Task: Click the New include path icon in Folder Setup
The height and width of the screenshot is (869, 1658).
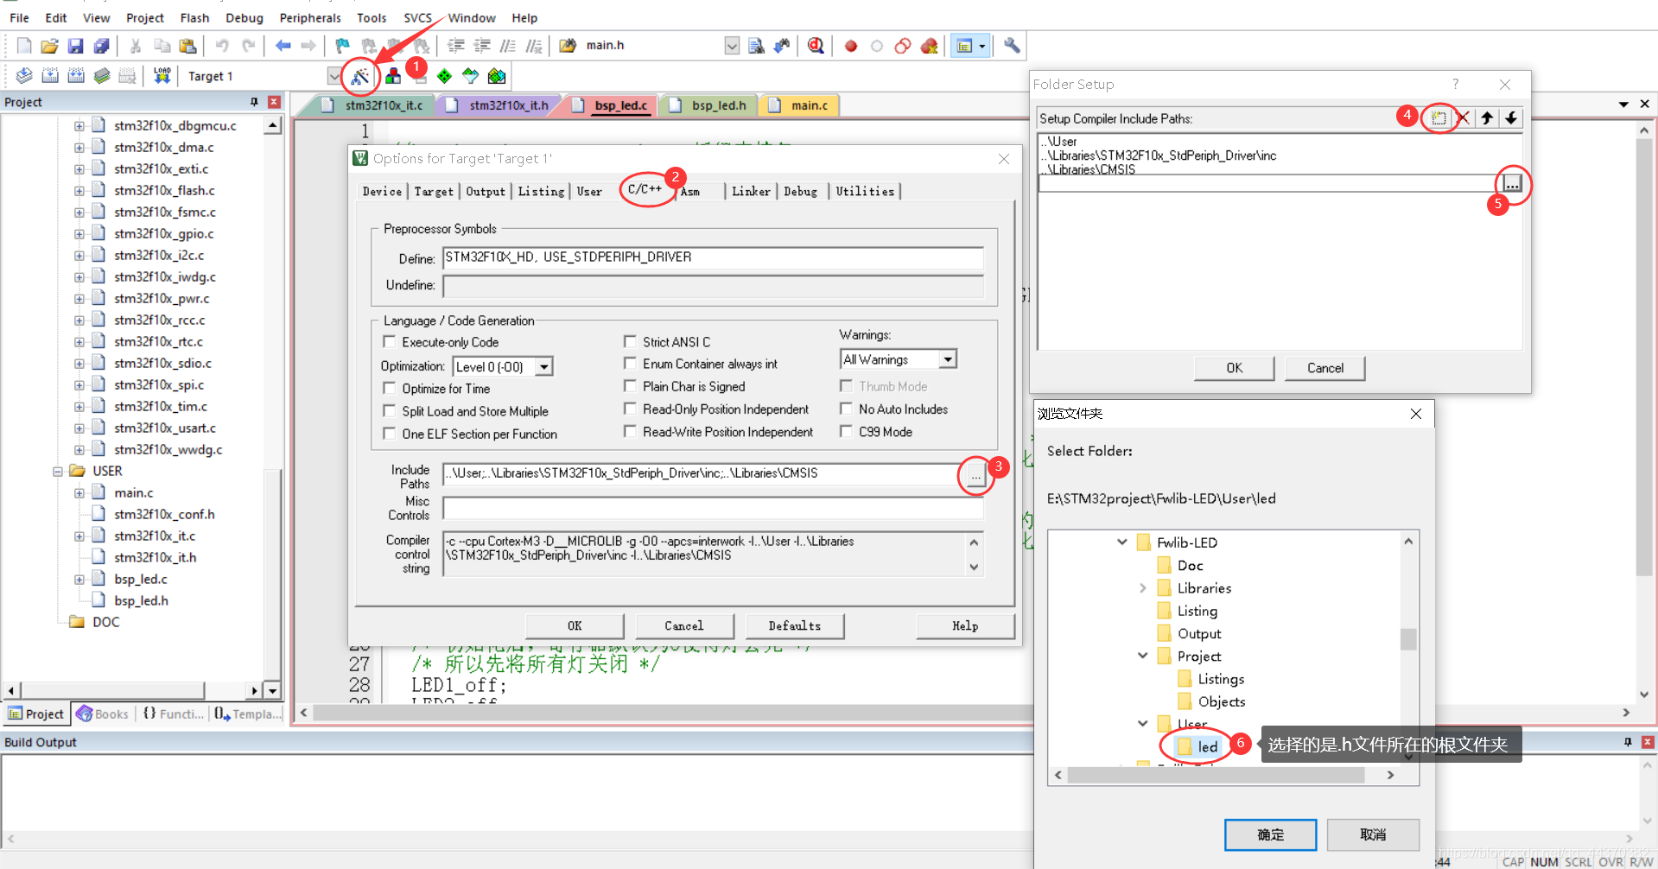Action: [x=1439, y=118]
